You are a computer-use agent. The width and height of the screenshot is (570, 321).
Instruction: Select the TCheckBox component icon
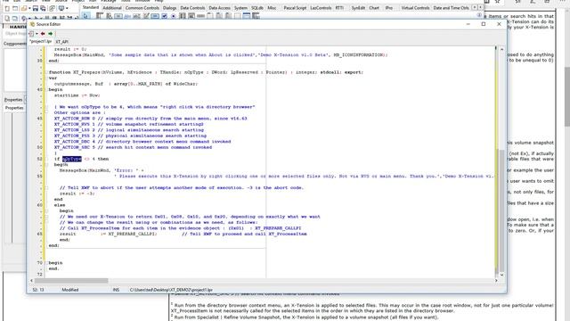(x=164, y=16)
